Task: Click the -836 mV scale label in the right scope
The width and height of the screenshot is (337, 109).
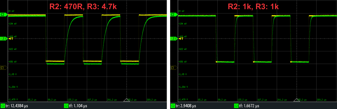Action: 183,62
